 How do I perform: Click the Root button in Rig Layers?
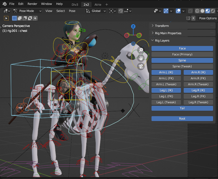pos(182,119)
